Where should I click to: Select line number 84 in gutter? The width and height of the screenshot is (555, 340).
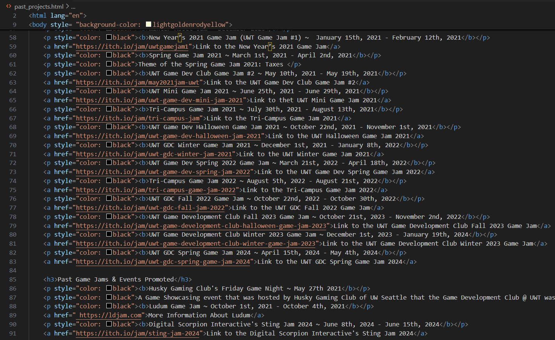(x=13, y=271)
